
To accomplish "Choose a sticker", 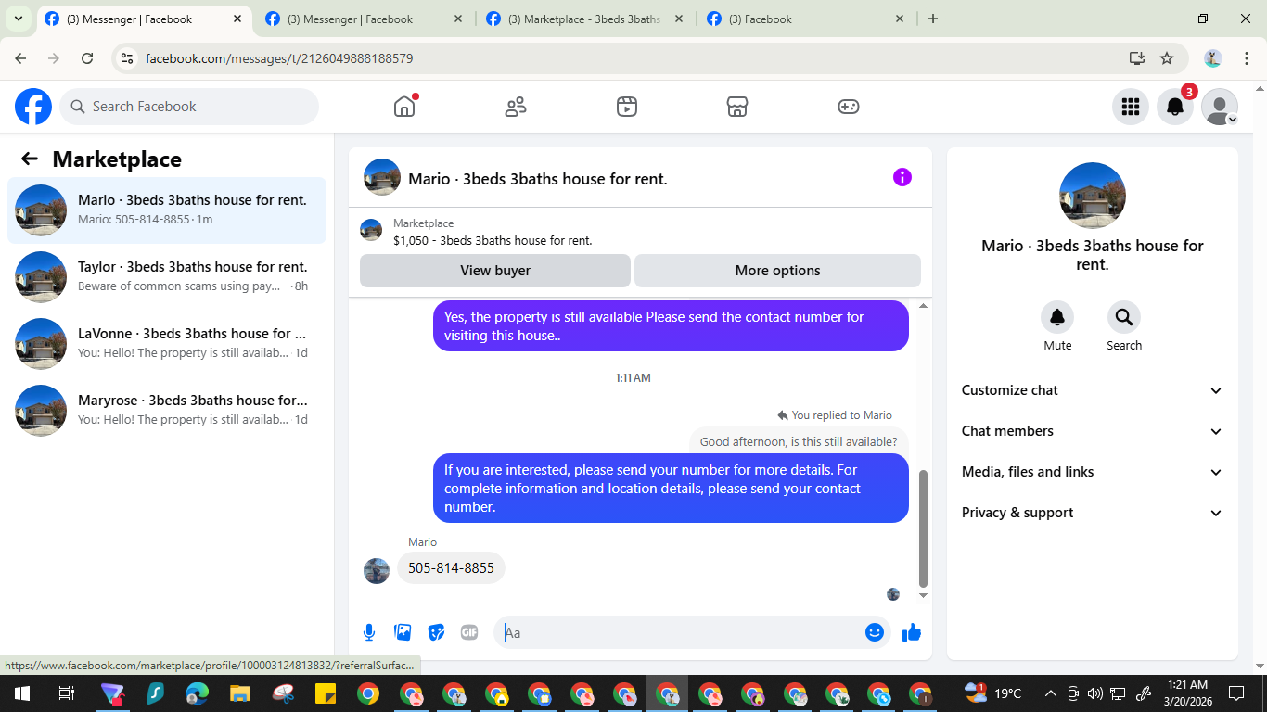I will (436, 632).
